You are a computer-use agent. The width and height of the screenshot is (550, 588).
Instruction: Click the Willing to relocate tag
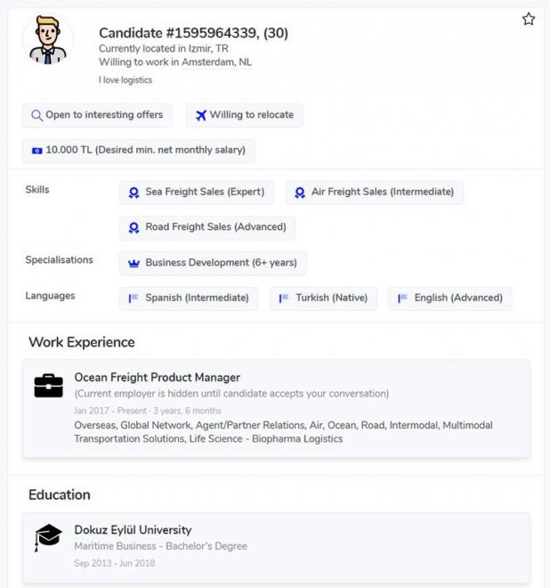click(244, 115)
